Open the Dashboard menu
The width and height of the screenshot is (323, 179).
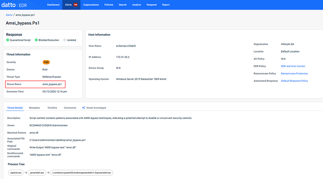pyautogui.click(x=53, y=5)
